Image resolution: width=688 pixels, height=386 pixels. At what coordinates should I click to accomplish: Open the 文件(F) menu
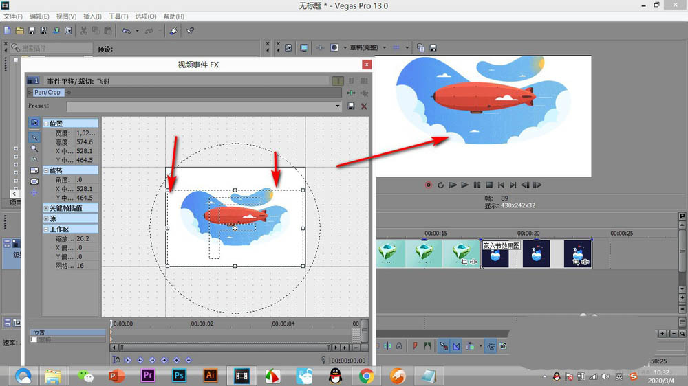(x=13, y=16)
